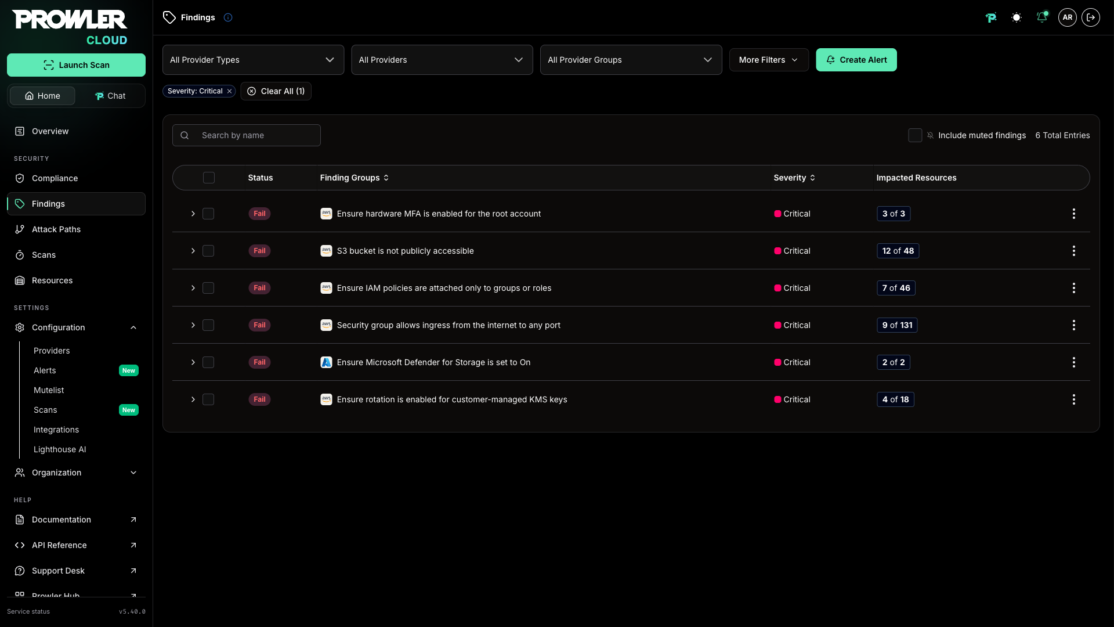Open Support Desk external link
Image resolution: width=1114 pixels, height=627 pixels.
point(76,571)
